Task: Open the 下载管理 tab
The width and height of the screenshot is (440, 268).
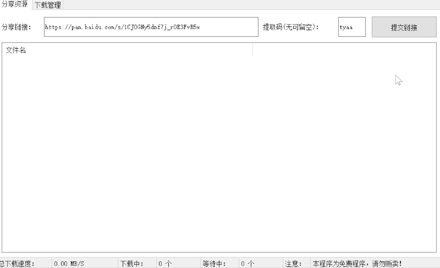Action: point(48,5)
